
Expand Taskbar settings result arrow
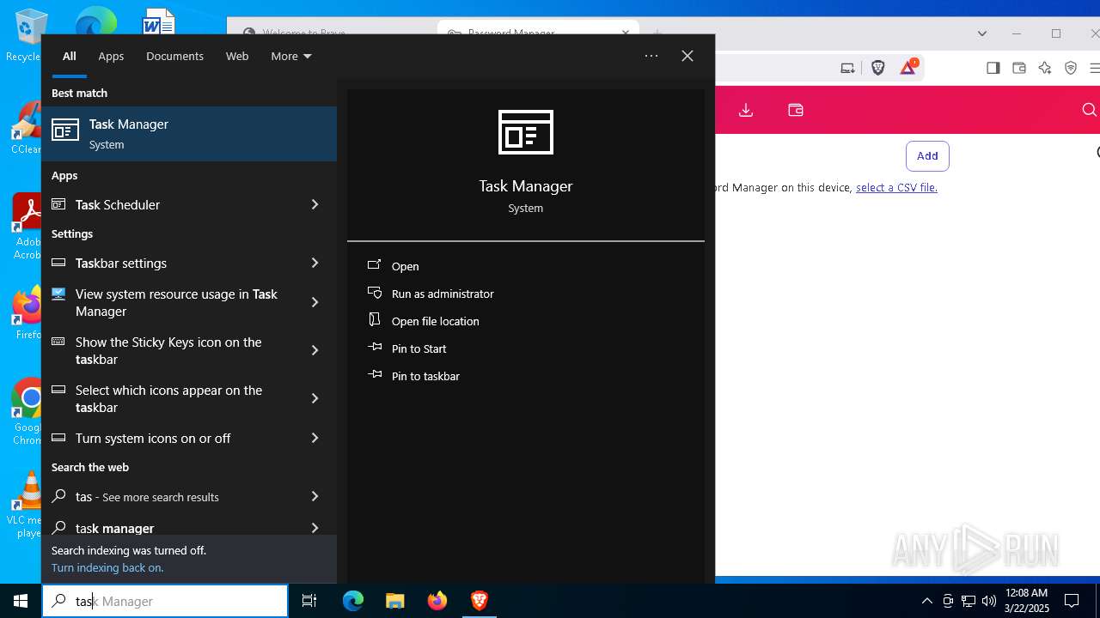315,263
